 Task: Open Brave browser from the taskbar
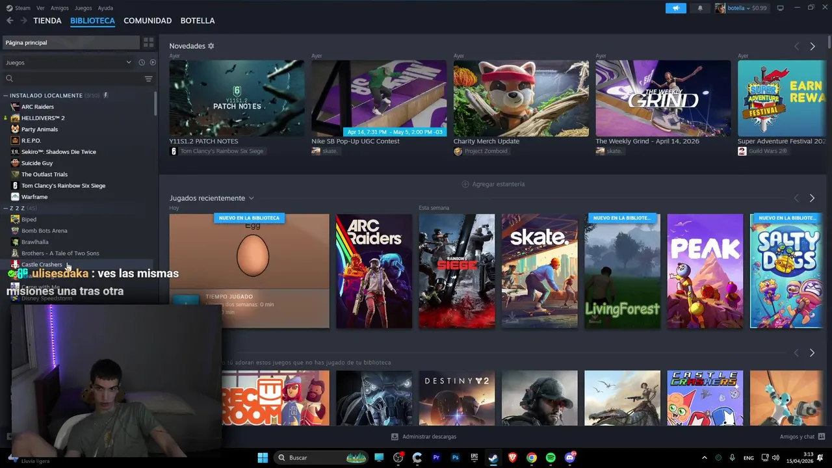pyautogui.click(x=512, y=458)
